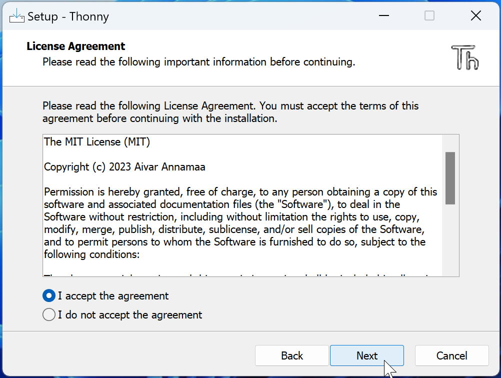Cancel the Thonny installation
501x378 pixels.
451,355
